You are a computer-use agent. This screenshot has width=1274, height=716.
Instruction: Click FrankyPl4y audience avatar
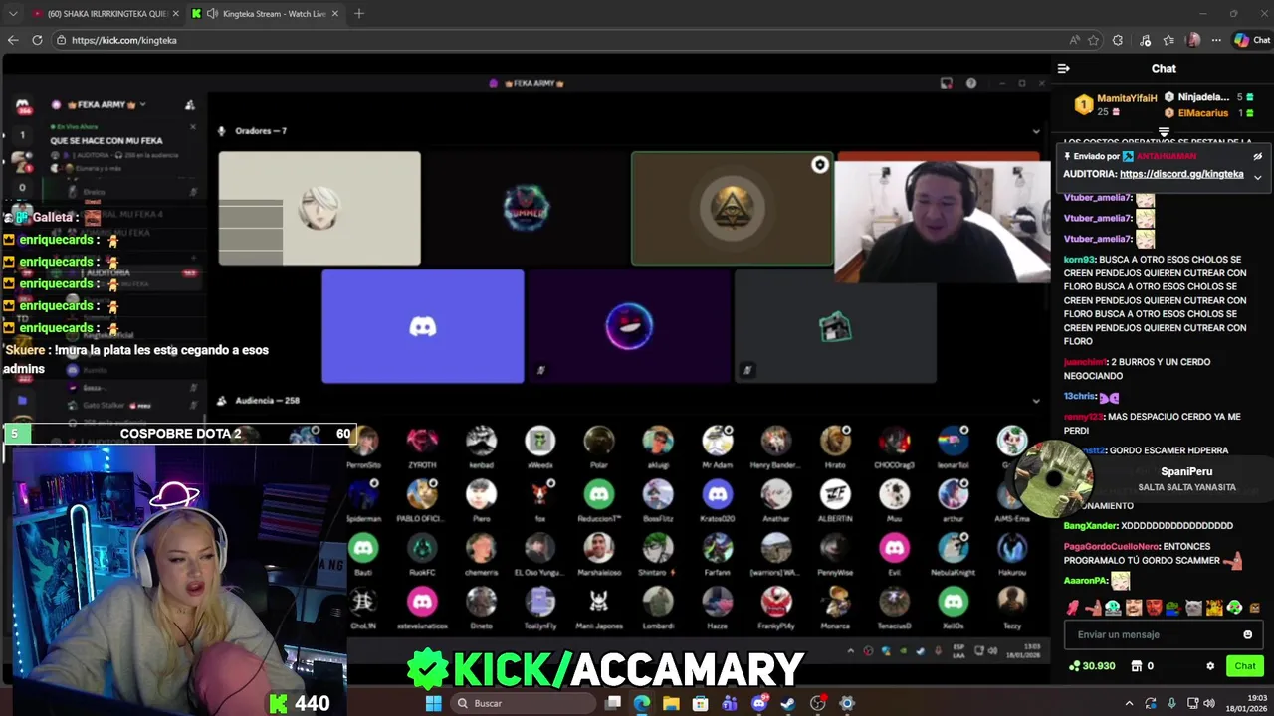[x=776, y=602]
